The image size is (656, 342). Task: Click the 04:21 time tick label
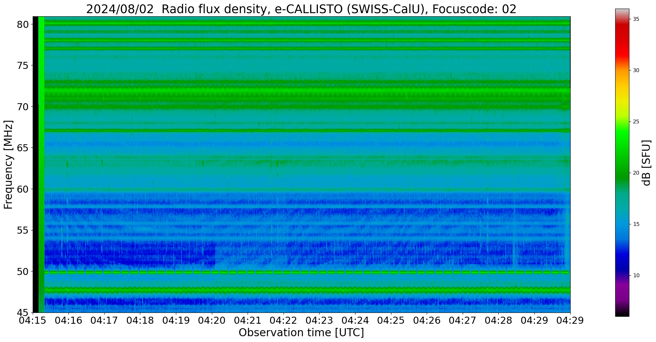point(248,320)
